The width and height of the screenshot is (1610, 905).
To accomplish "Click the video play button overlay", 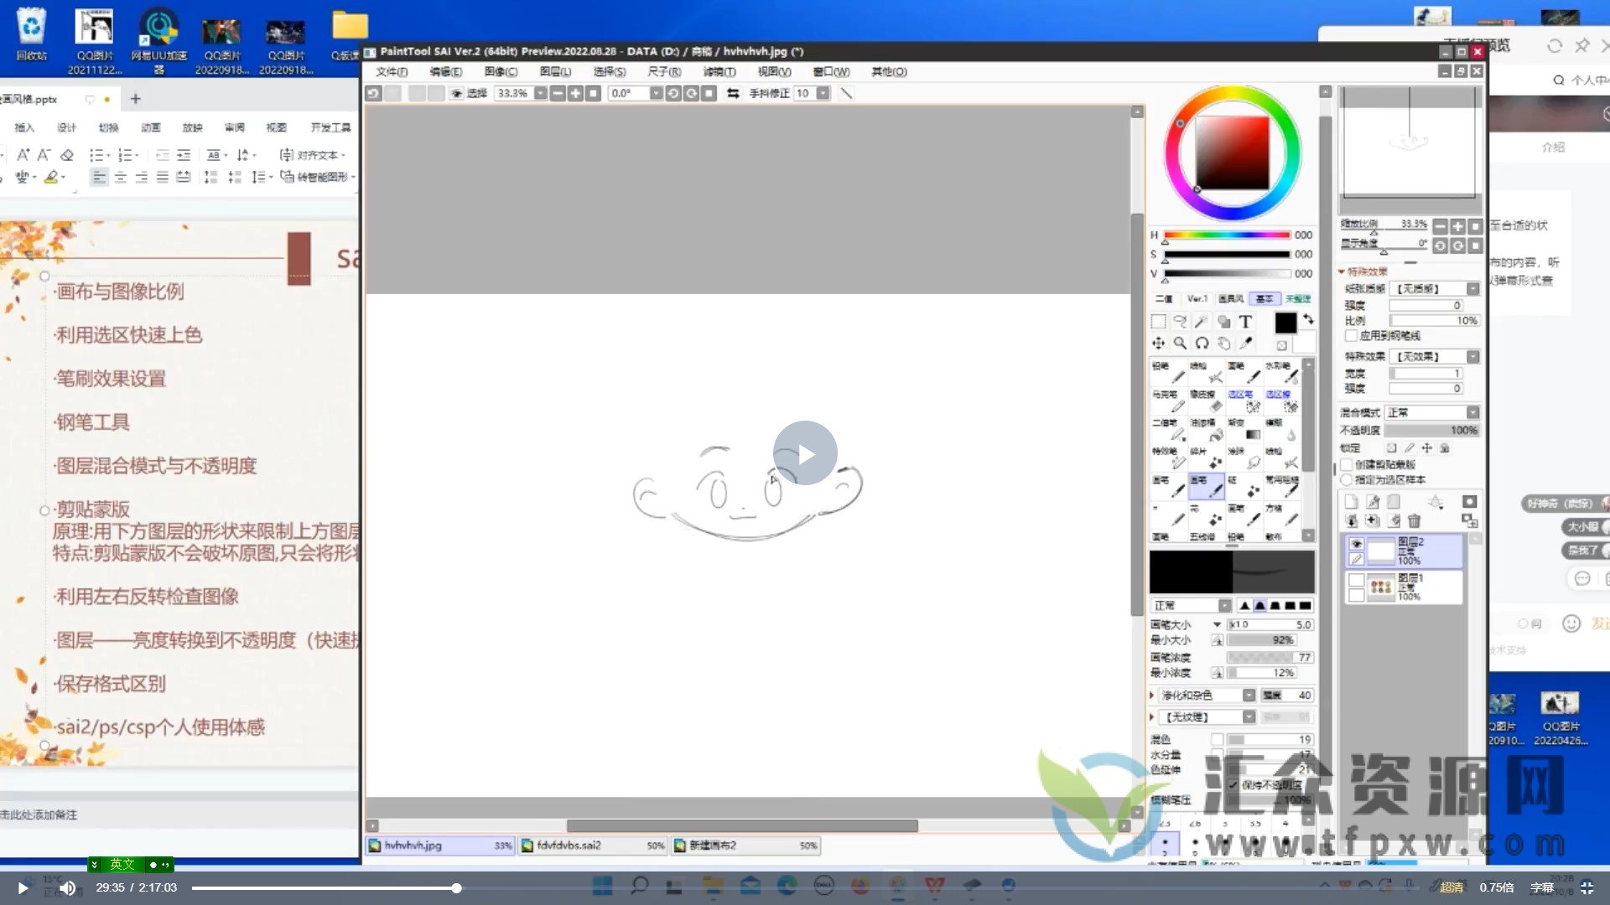I will click(x=805, y=453).
